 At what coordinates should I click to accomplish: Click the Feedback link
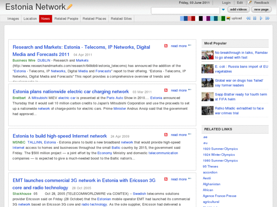tap(262, 3)
